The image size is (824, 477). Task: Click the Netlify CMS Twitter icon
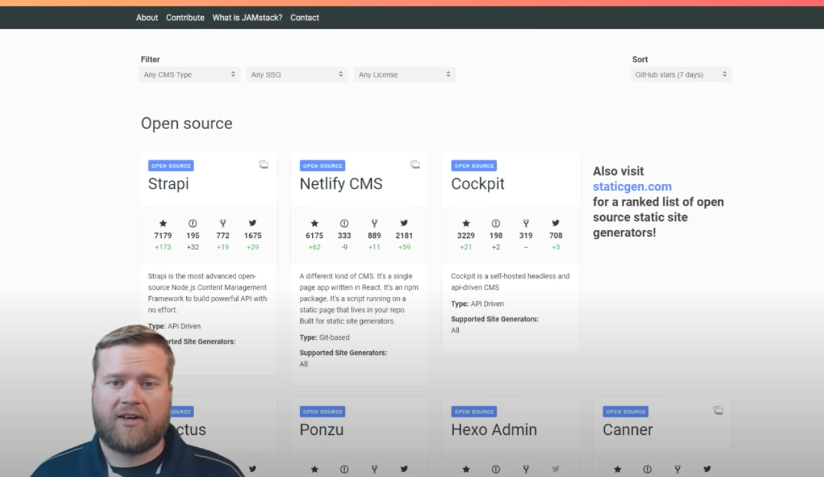point(404,223)
